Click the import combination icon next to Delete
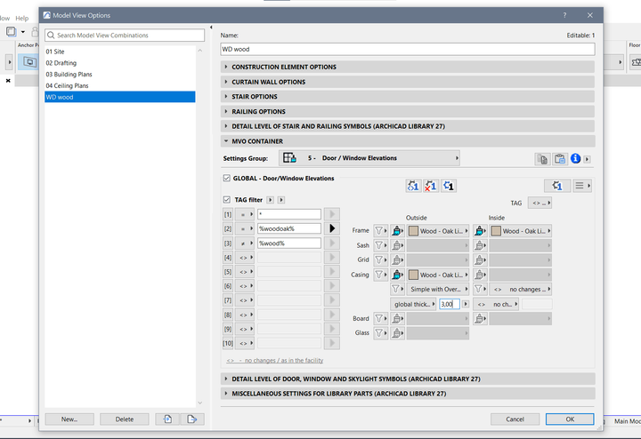 [x=167, y=419]
